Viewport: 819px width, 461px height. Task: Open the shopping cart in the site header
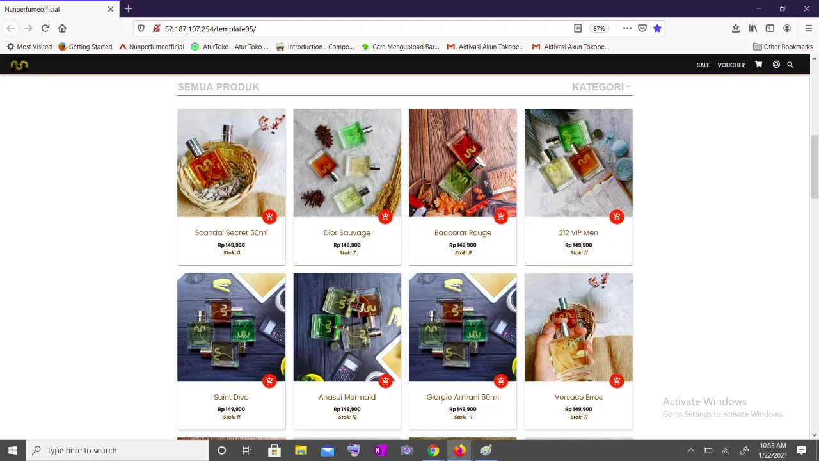tap(758, 65)
